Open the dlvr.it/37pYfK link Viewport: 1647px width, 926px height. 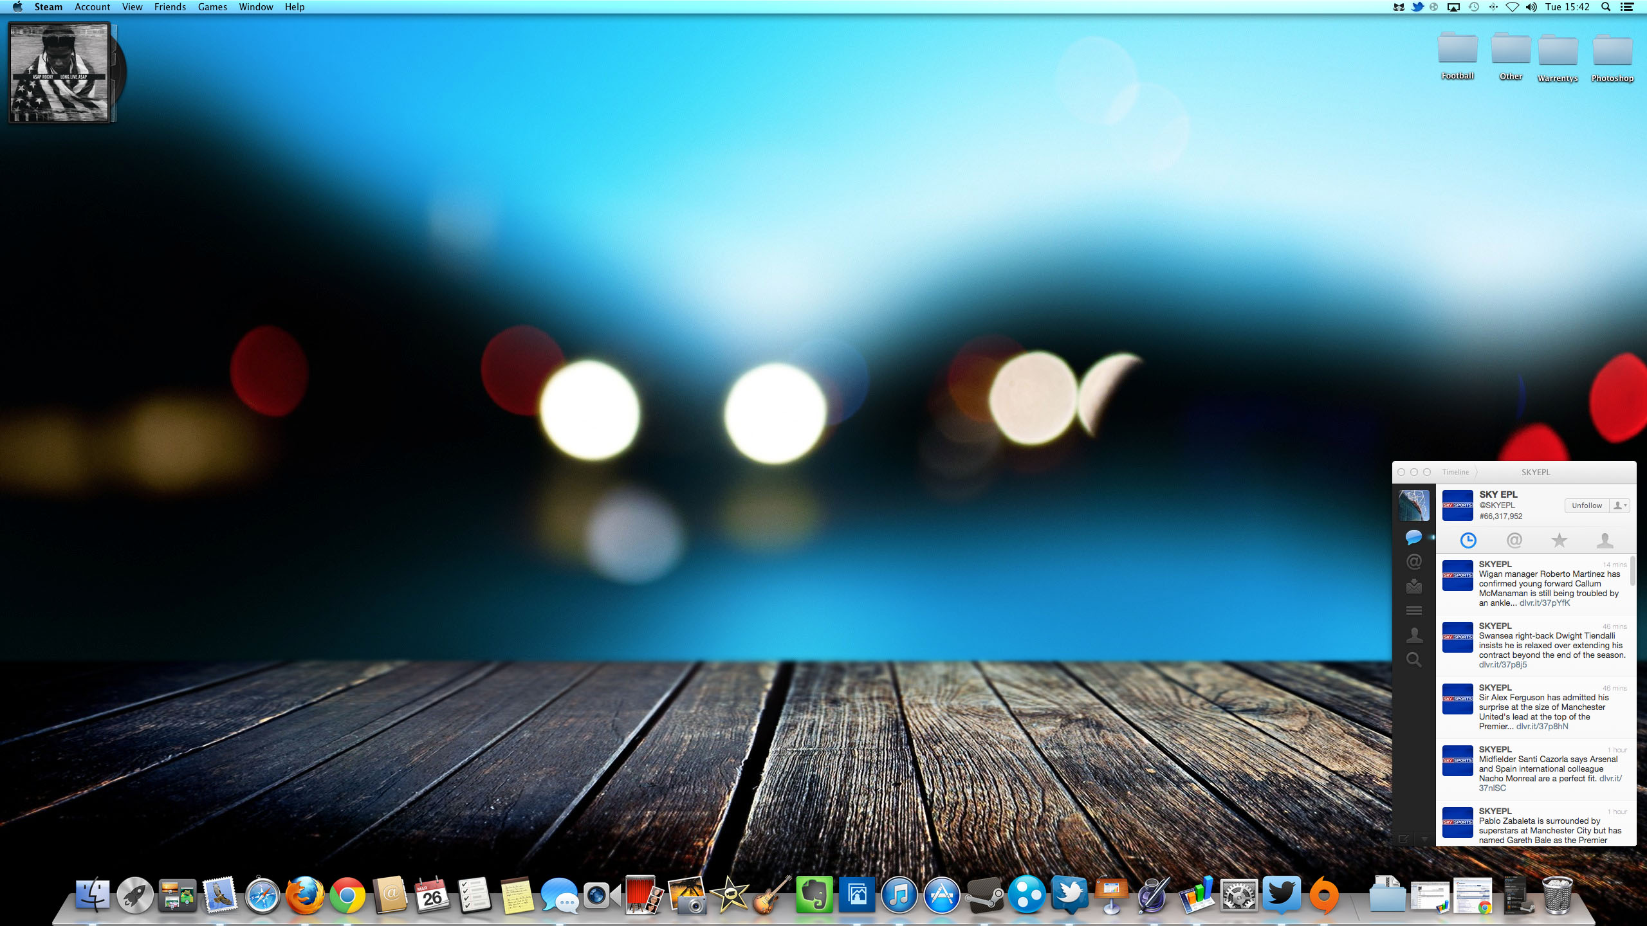point(1545,603)
